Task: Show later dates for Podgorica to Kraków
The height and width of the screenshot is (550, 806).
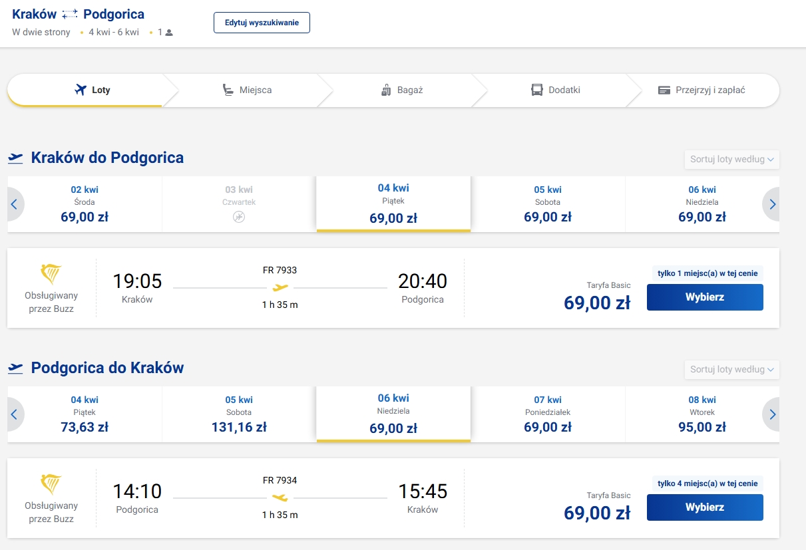Action: [772, 414]
